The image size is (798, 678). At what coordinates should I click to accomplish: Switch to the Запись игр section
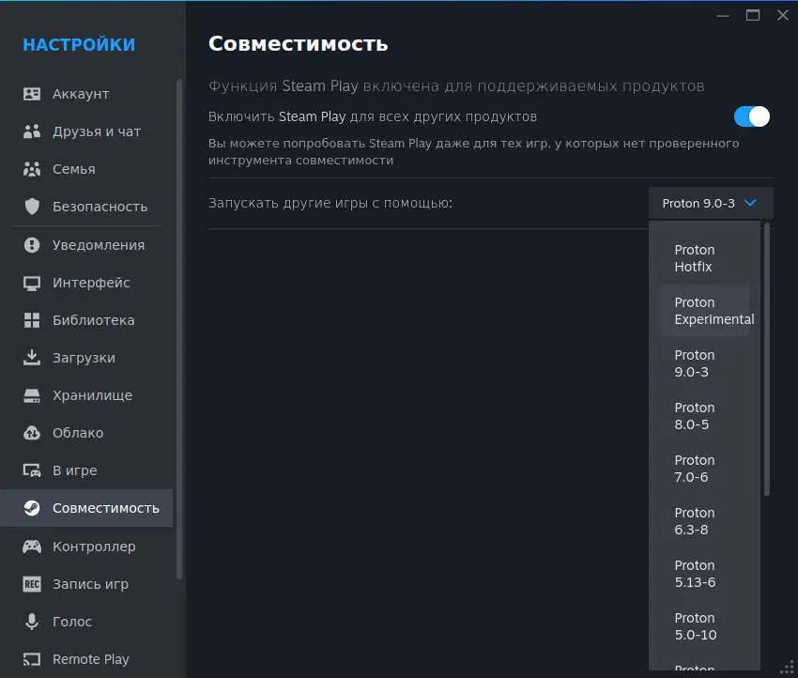pyautogui.click(x=90, y=584)
